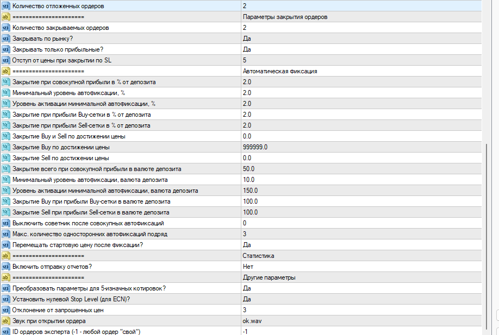Click the icon beside 'Отклонение от запрошенных цен'
This screenshot has width=499, height=335.
(6, 310)
